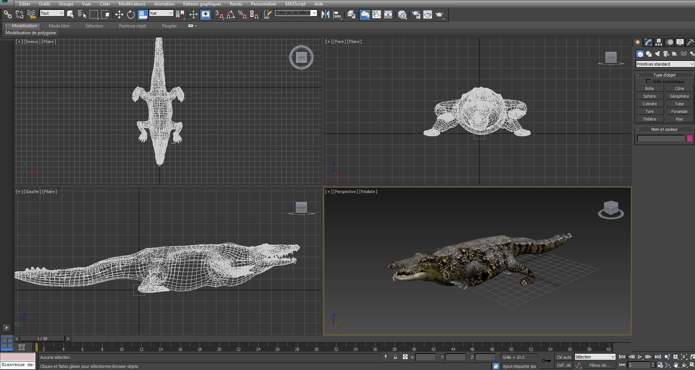Switch to the Mode libre ribbon tab
This screenshot has width=695, height=370.
tap(59, 26)
